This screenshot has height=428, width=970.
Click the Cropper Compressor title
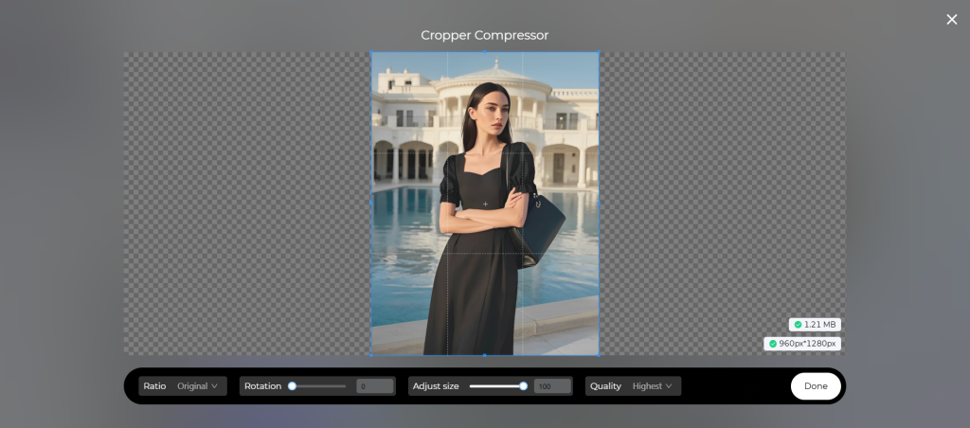tap(484, 35)
